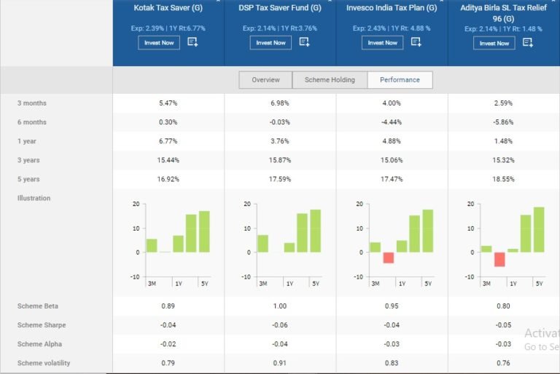Click Kotak Tax Saver performance bar chart

171,244
